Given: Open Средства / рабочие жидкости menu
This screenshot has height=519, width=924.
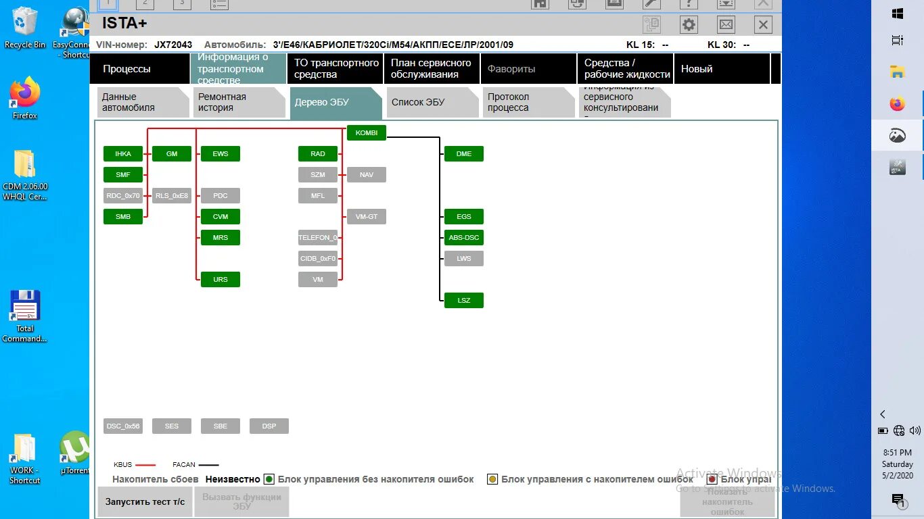Looking at the screenshot, I should pos(626,68).
